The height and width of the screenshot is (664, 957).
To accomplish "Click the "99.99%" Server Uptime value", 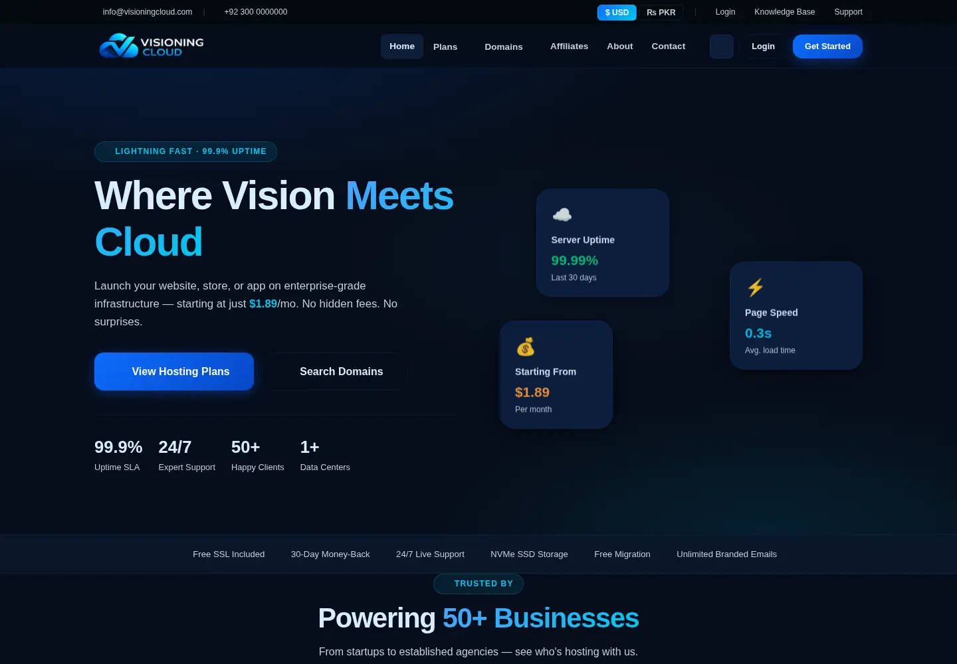I will tap(575, 261).
